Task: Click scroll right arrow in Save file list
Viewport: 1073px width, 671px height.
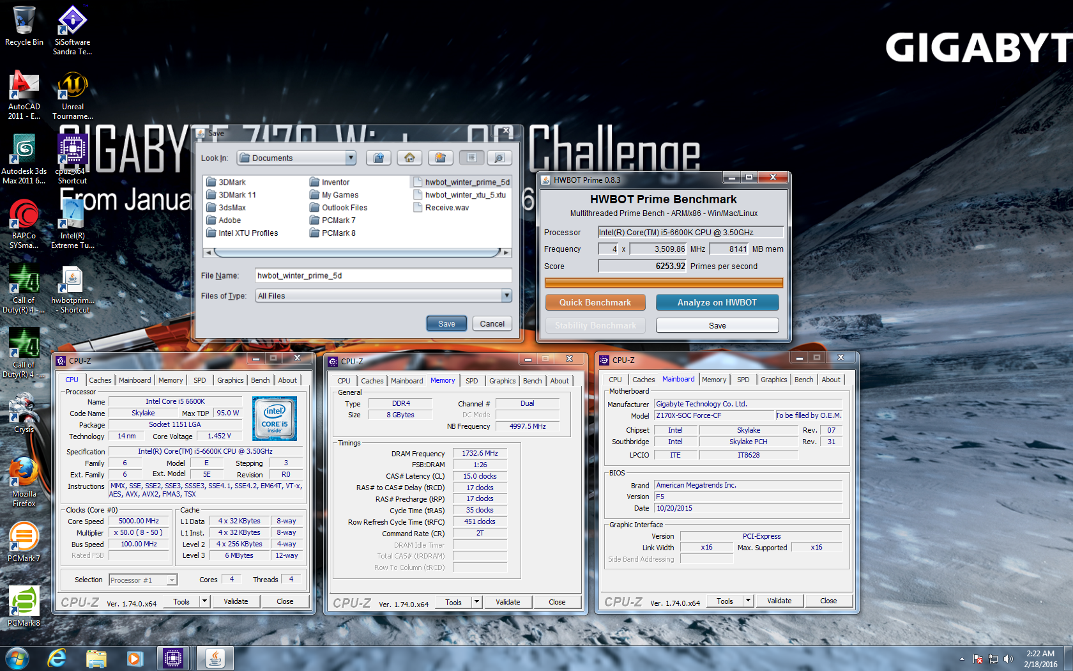Action: point(506,253)
